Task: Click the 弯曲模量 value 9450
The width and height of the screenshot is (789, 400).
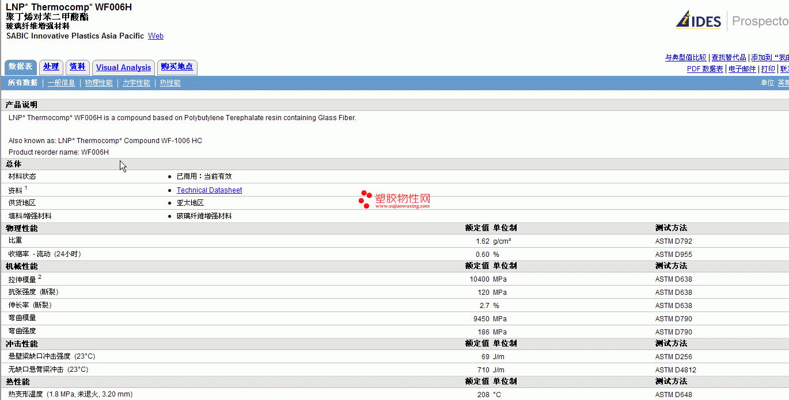Action: (x=481, y=319)
